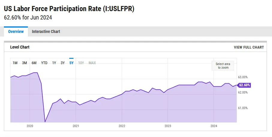The height and width of the screenshot is (137, 272).
Task: Click the active 5Y range
Action: click(x=71, y=63)
